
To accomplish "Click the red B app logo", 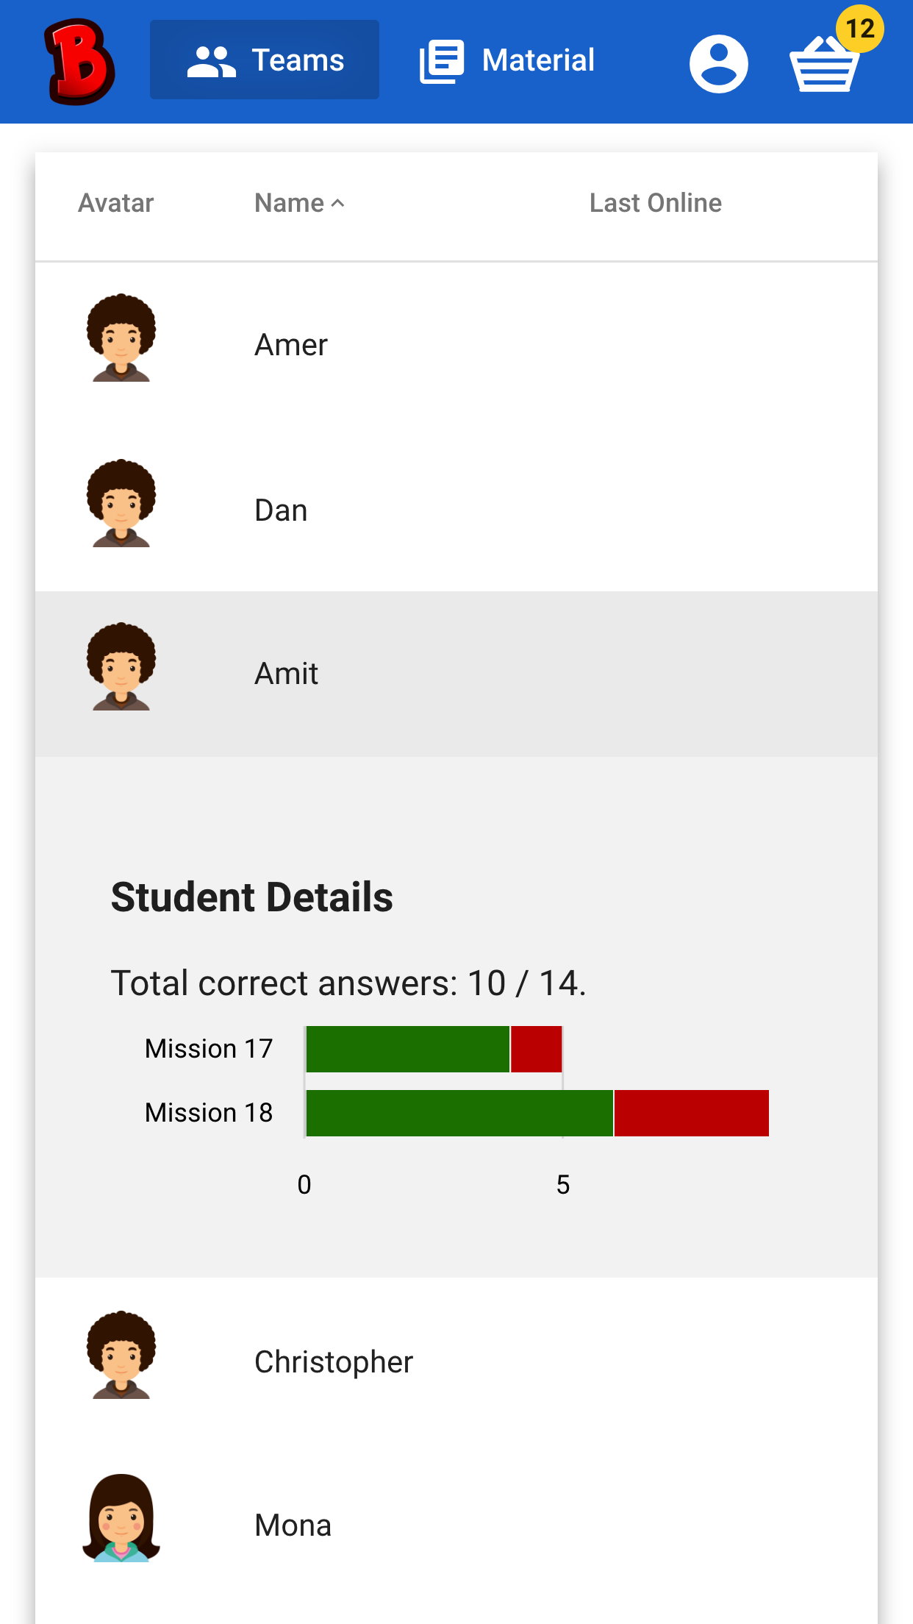I will (x=79, y=62).
